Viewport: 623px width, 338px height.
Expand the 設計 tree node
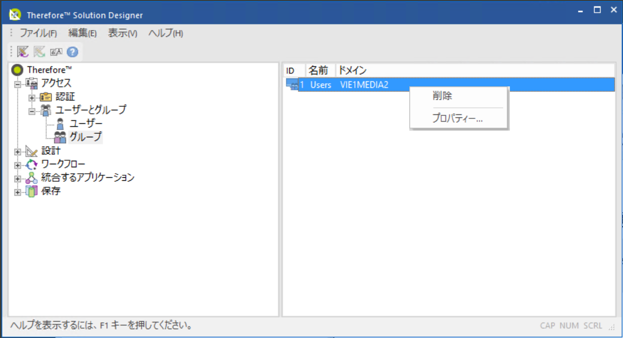[x=18, y=152]
